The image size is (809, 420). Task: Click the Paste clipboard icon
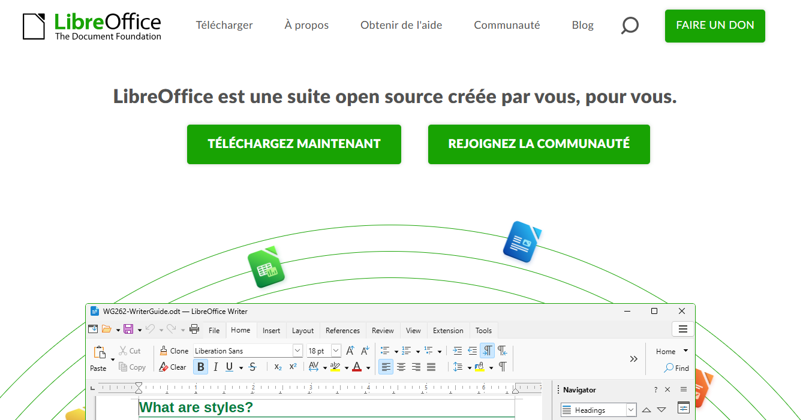tap(99, 353)
